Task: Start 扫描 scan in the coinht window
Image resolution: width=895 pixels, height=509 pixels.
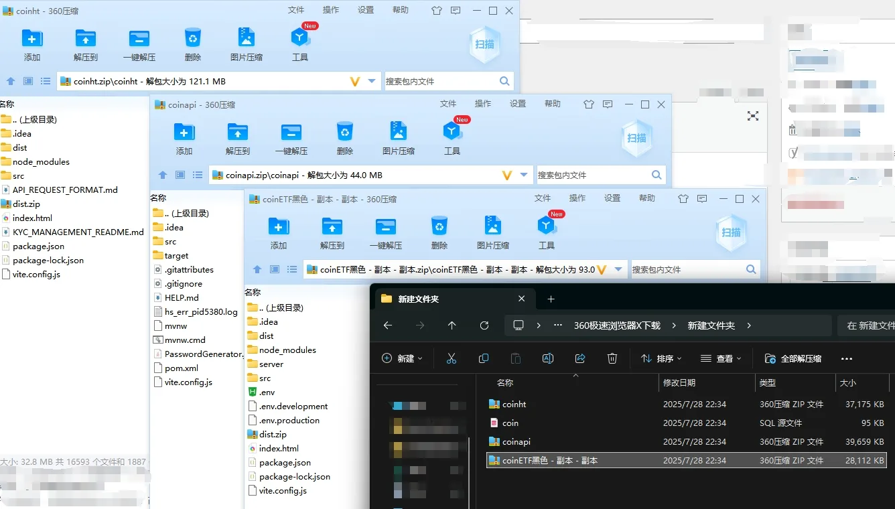Action: 484,45
